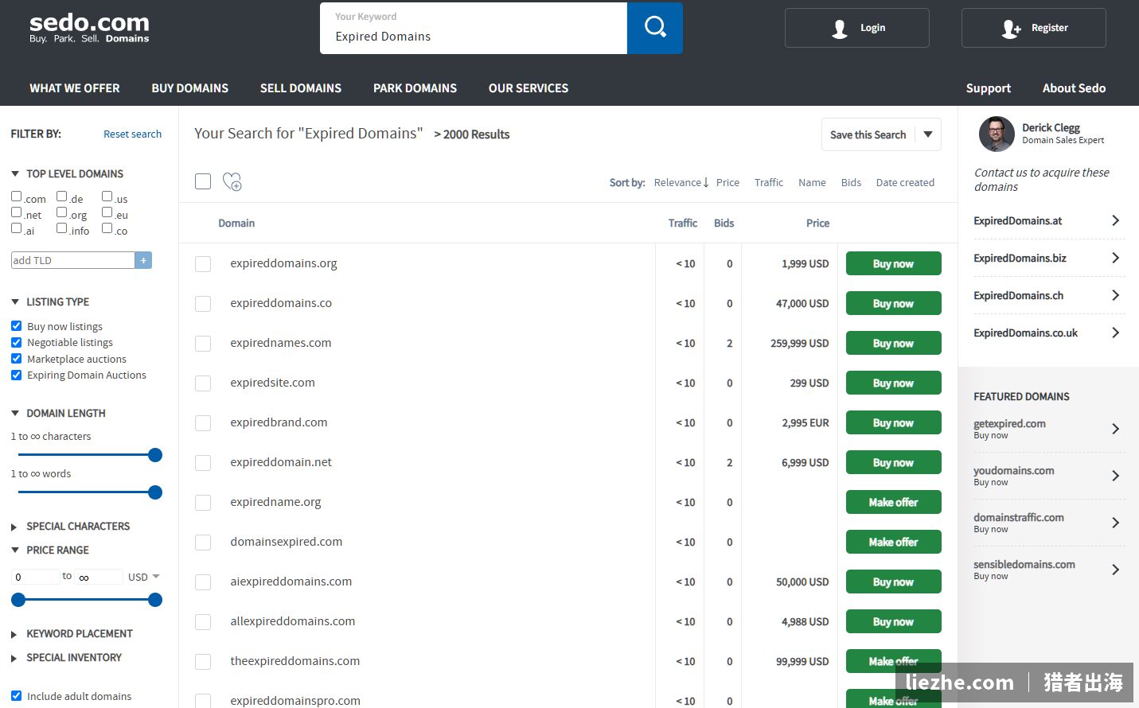This screenshot has width=1139, height=708.
Task: Uncheck Expiring Domain Auctions filter
Action: point(16,375)
